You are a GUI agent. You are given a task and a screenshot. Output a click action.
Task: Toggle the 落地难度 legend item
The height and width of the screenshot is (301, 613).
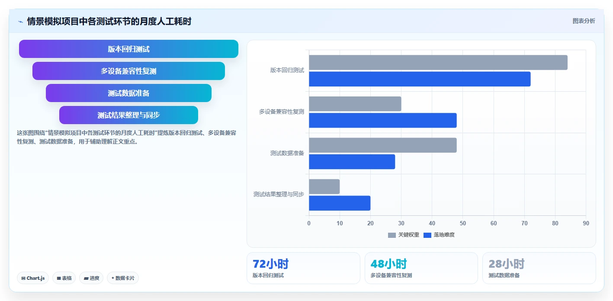tap(439, 235)
